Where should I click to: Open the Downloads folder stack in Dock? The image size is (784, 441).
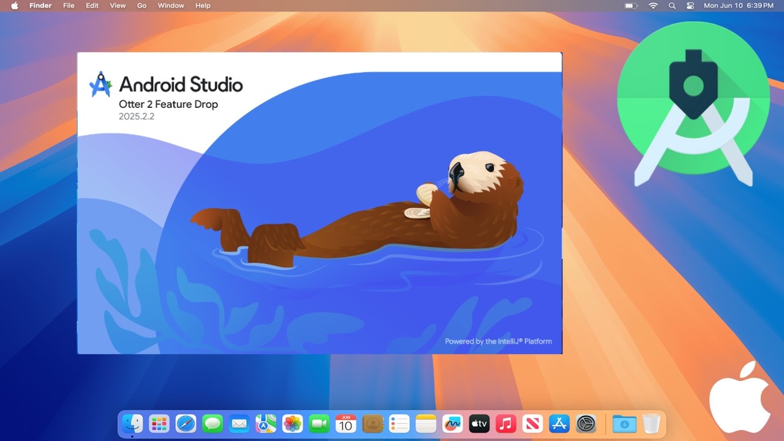point(624,423)
